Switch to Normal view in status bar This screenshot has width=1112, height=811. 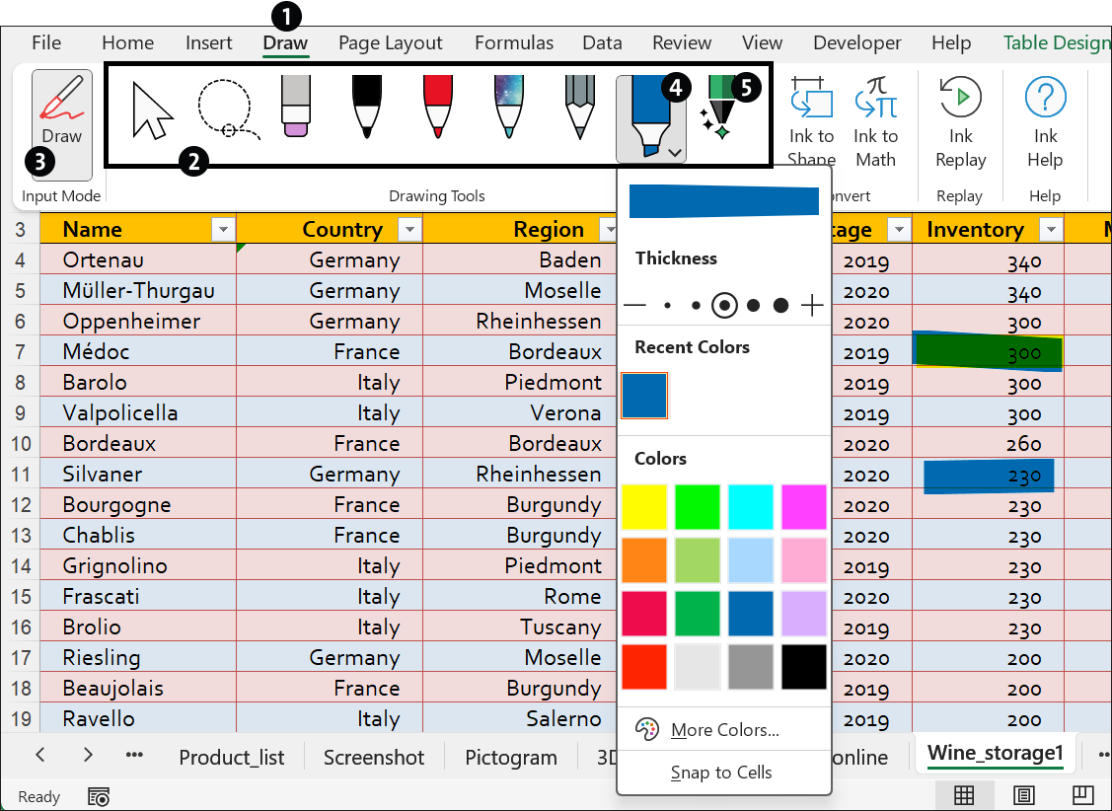click(x=963, y=796)
